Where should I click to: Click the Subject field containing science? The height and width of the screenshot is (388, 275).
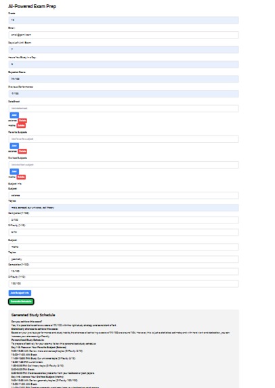[x=123, y=196]
